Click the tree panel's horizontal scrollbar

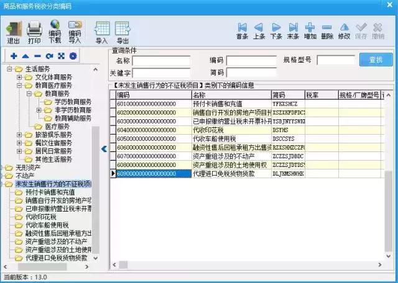coord(42,267)
